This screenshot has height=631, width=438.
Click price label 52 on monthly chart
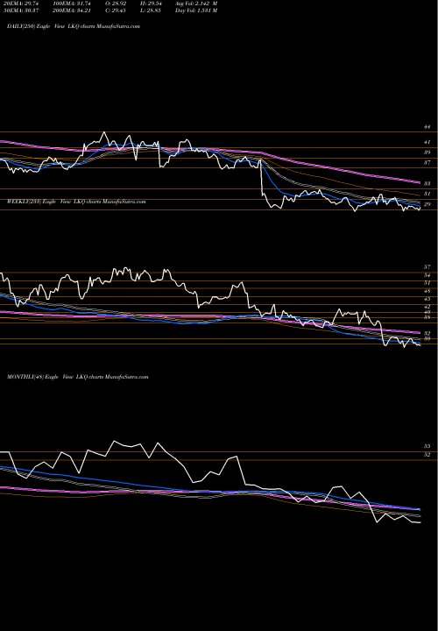coord(427,454)
